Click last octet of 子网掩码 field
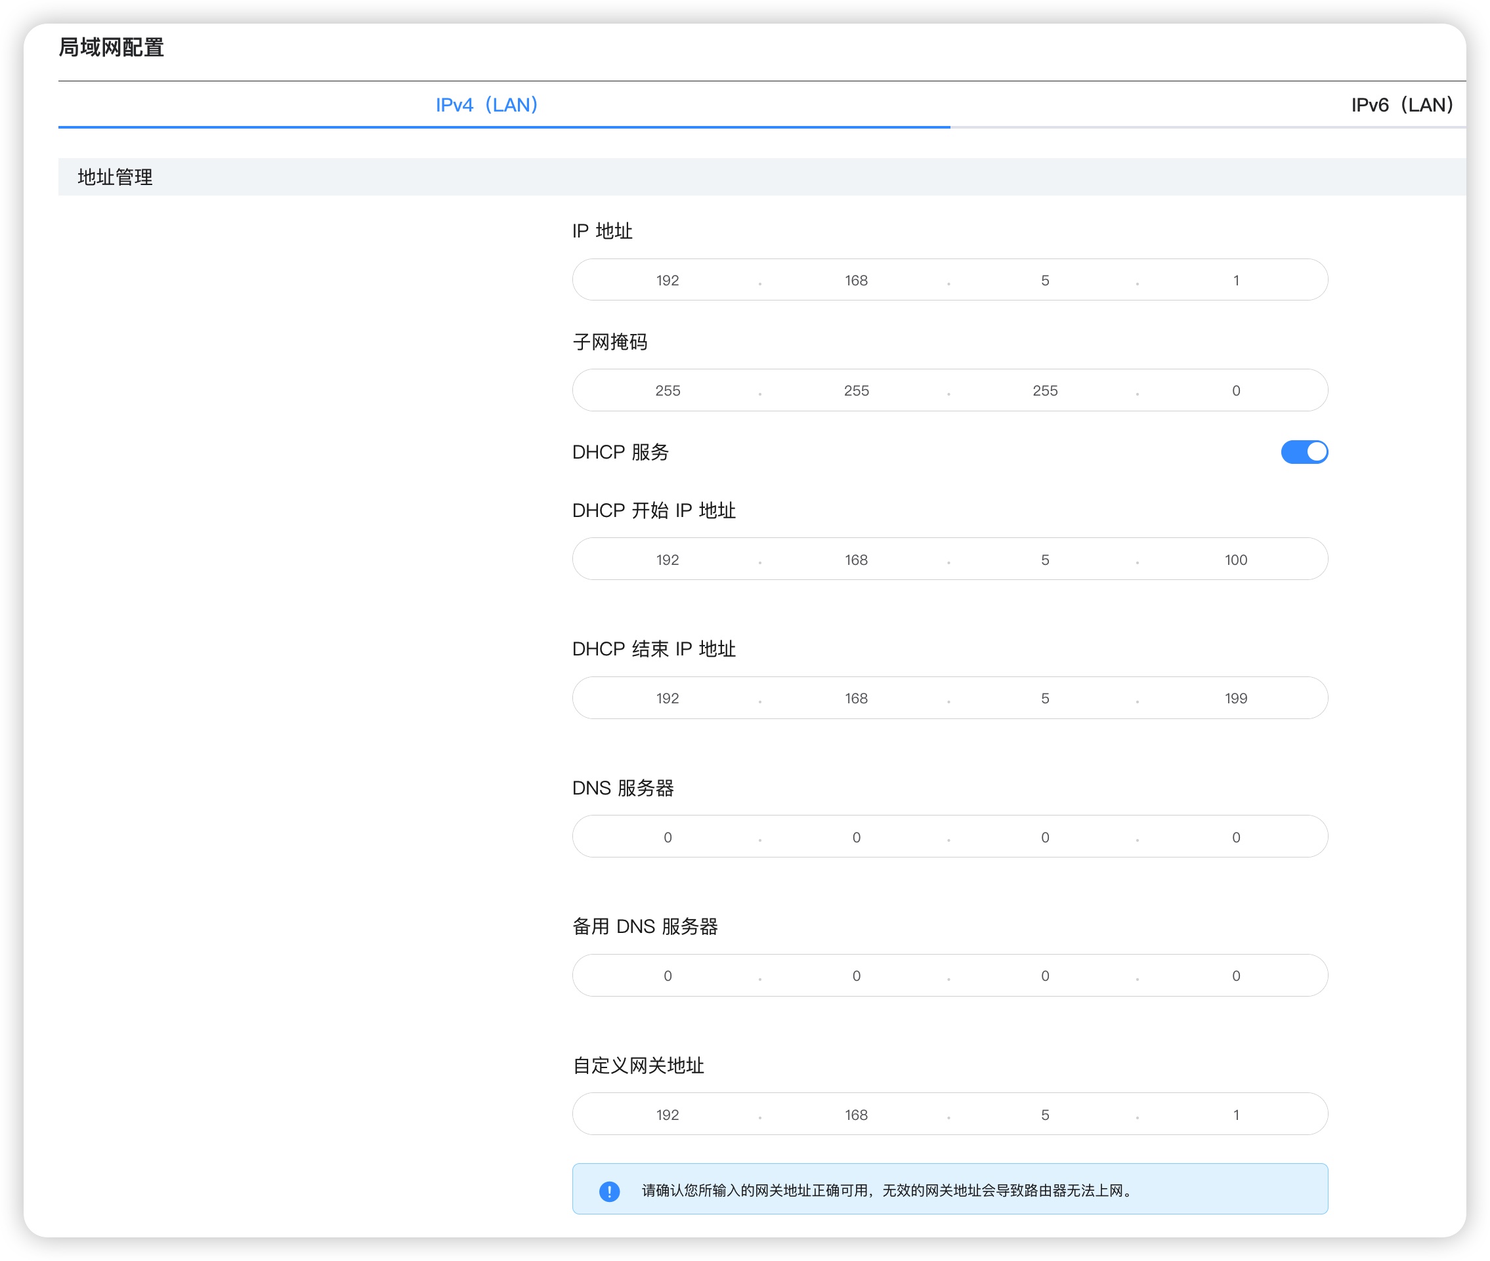 1235,390
